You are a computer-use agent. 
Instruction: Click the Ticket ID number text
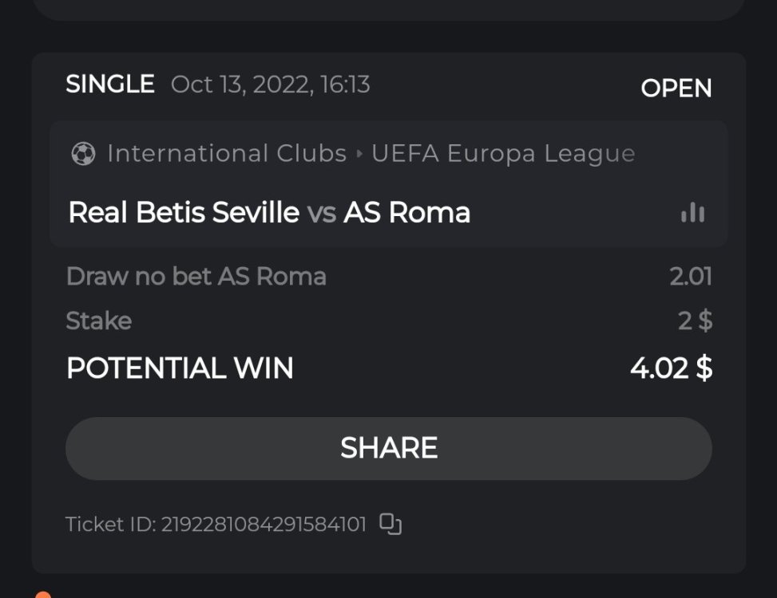(264, 525)
